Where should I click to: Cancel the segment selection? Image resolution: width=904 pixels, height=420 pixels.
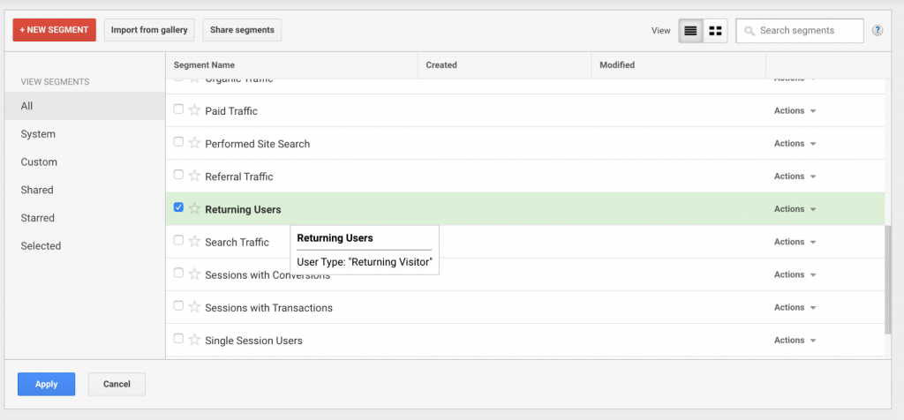point(117,385)
